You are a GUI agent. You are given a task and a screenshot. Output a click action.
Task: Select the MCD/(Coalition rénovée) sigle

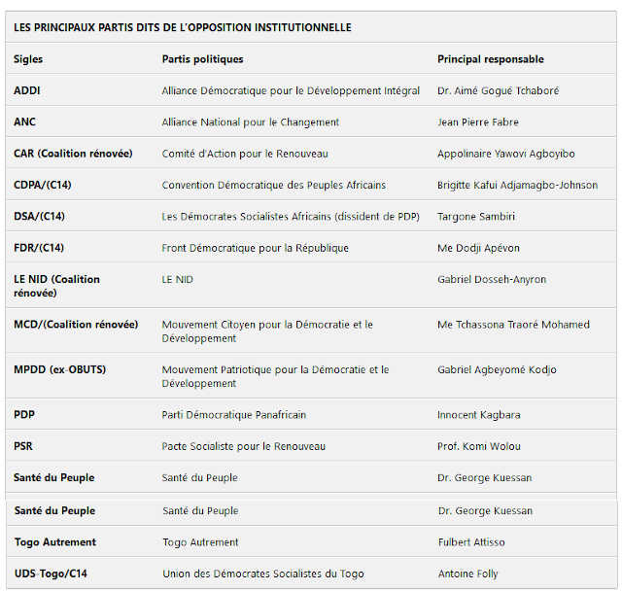(x=76, y=324)
